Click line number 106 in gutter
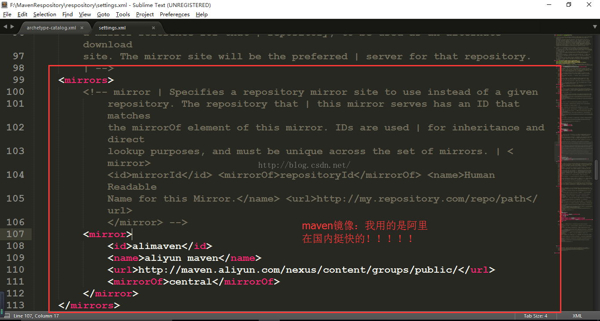The width and height of the screenshot is (600, 321). pos(15,222)
